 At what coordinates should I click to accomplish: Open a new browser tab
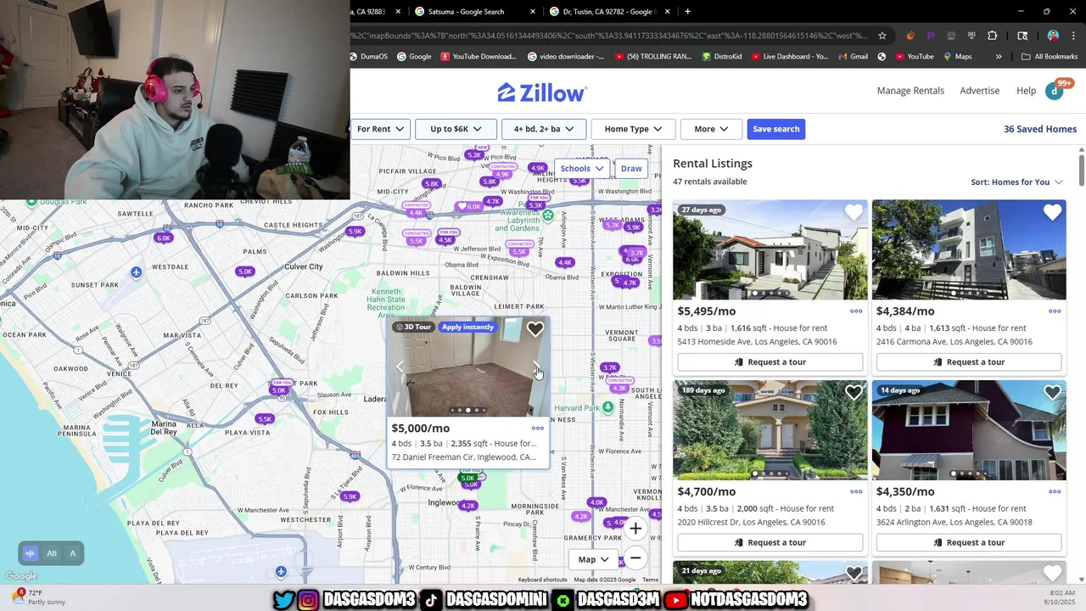687,12
